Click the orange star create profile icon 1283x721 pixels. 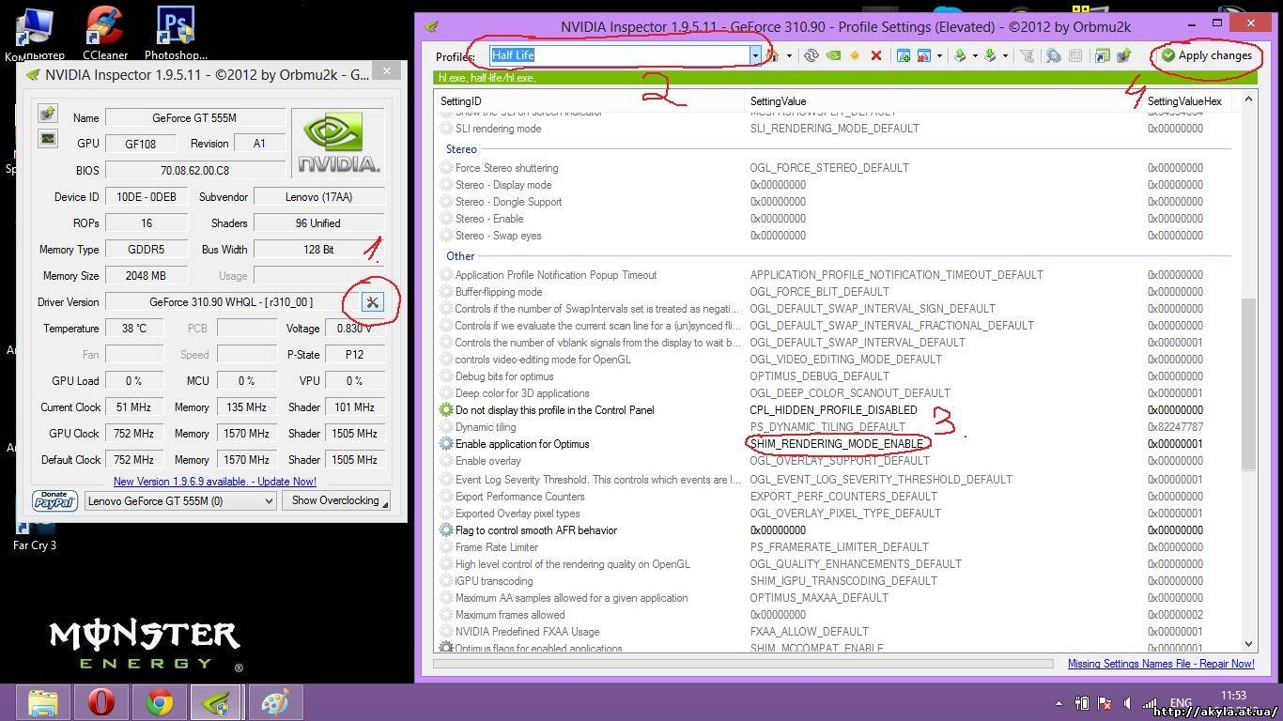coord(855,56)
